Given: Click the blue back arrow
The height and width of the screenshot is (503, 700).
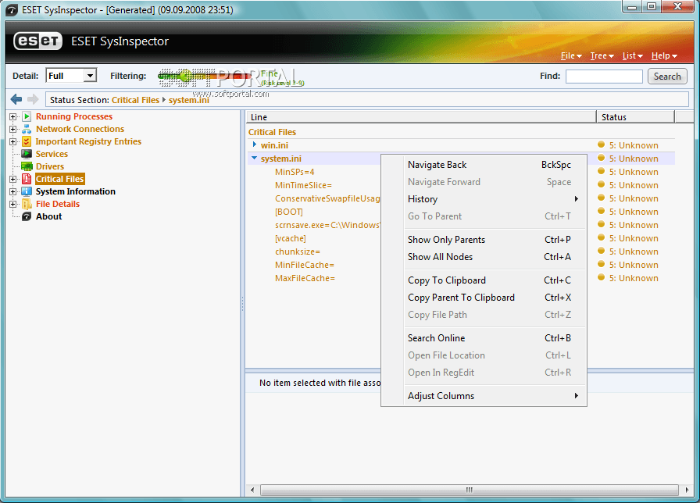Looking at the screenshot, I should pos(16,99).
